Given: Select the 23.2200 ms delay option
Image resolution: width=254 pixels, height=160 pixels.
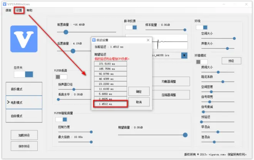Looking at the screenshot, I should [110, 84].
